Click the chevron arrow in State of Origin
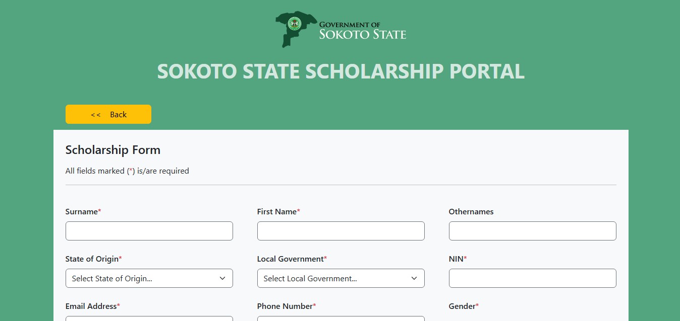 click(222, 278)
